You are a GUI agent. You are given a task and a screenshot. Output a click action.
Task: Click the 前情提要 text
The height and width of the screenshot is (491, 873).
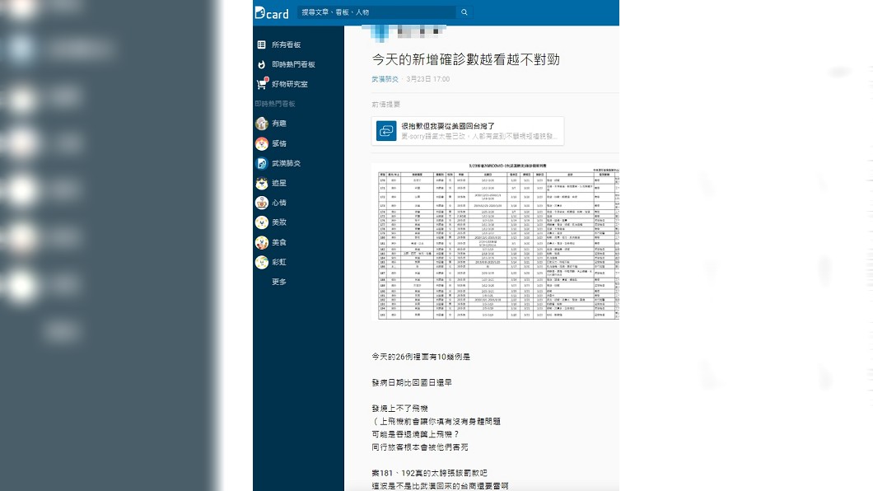pos(385,104)
